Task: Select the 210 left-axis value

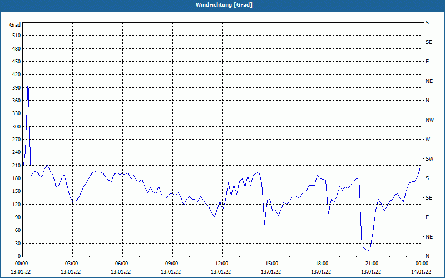Action: pyautogui.click(x=17, y=165)
